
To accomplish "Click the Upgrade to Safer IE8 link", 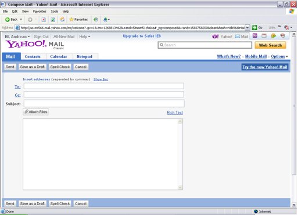I will pyautogui.click(x=142, y=36).
